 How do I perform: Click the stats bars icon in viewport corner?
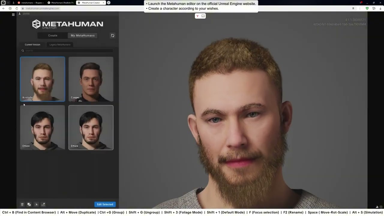coord(377,207)
